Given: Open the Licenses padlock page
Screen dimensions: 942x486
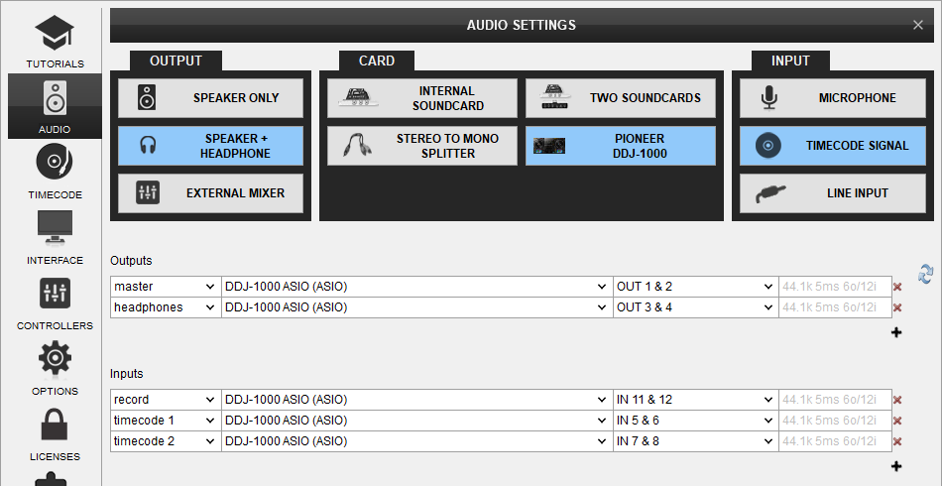Looking at the screenshot, I should (x=55, y=432).
